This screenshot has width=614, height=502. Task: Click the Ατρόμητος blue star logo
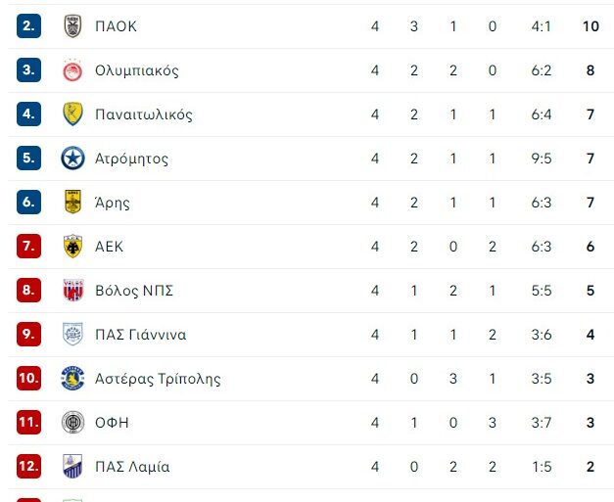(72, 159)
